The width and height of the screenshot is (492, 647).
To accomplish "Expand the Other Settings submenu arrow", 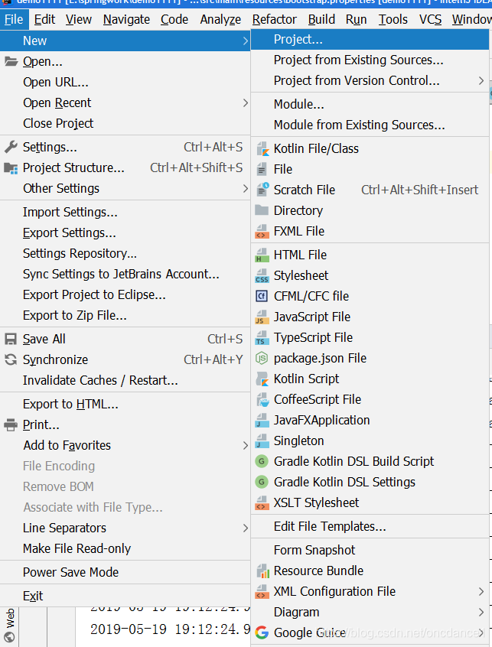I will 245,189.
